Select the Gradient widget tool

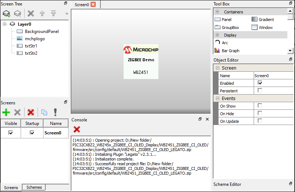click(263, 19)
